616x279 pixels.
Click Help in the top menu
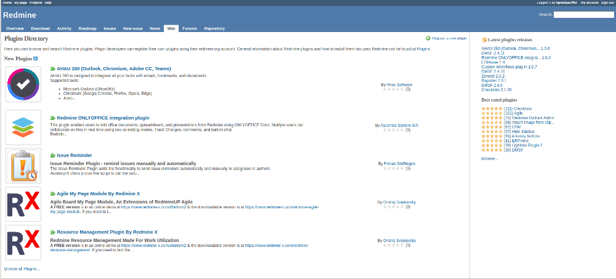pos(48,2)
